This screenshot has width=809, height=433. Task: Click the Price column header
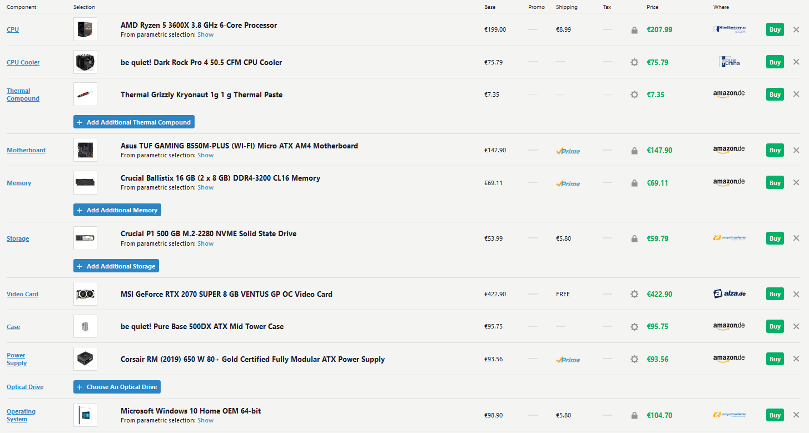tap(653, 7)
